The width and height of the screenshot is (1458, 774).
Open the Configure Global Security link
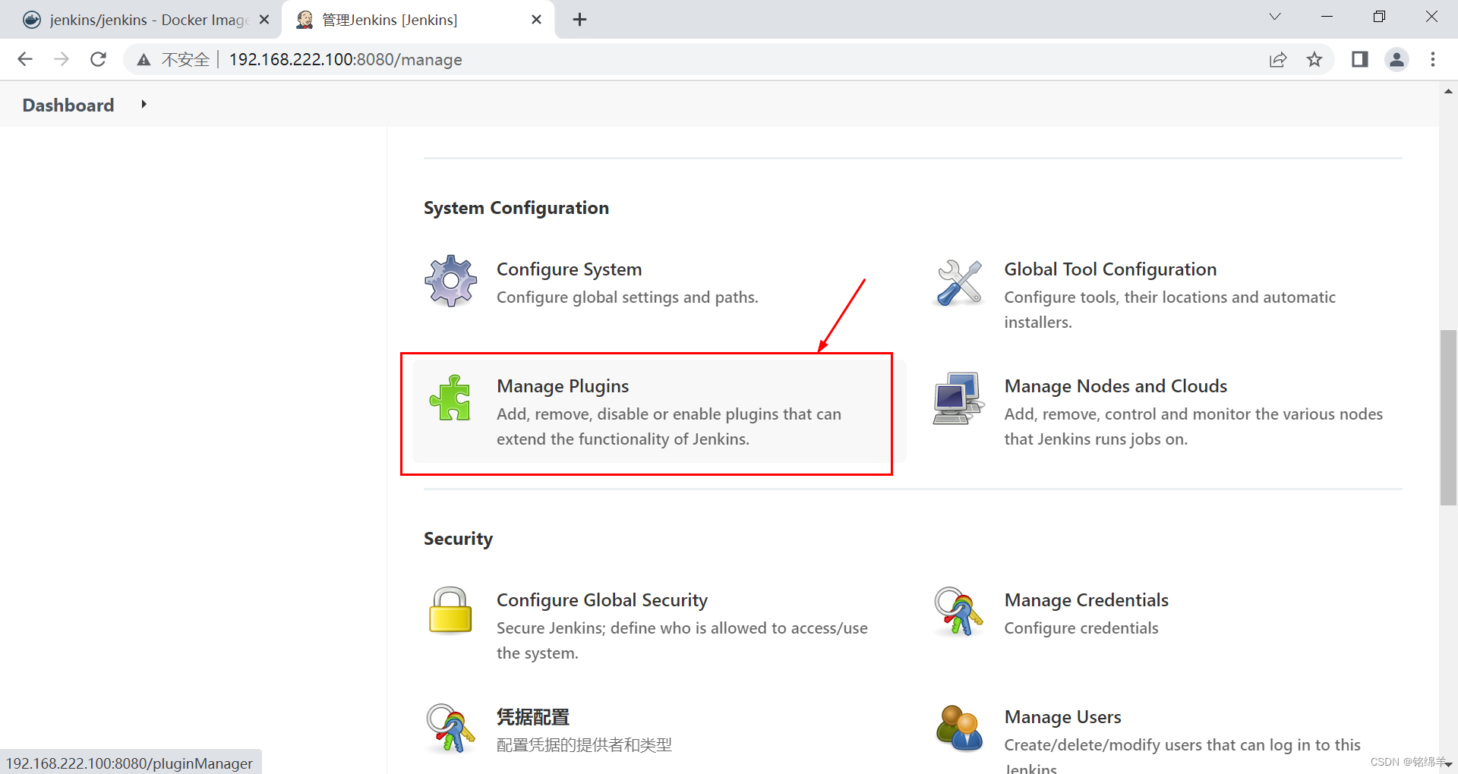coord(602,600)
